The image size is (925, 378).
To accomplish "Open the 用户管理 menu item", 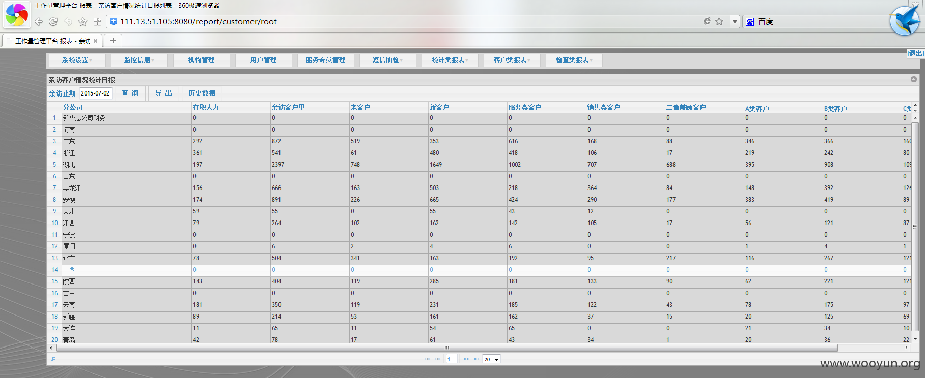I will tap(263, 60).
